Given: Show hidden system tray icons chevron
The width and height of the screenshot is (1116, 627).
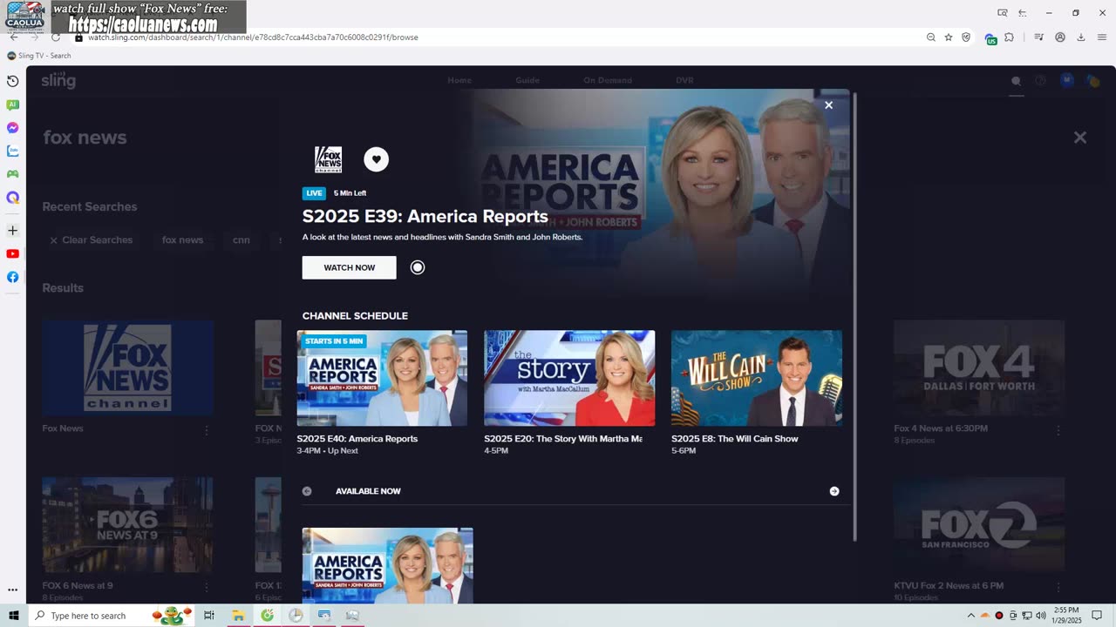Looking at the screenshot, I should click(970, 616).
